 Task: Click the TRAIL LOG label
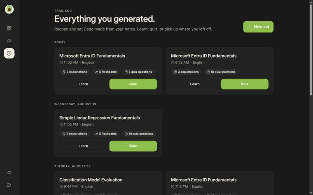click(63, 11)
